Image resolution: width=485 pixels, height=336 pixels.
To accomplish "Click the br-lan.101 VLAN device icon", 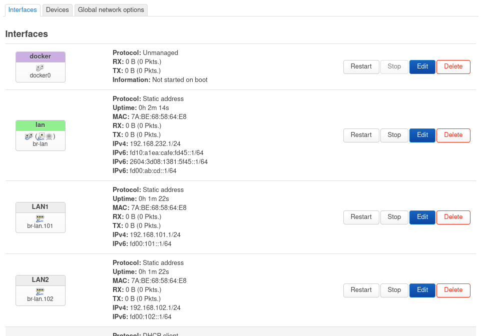I will pos(40,218).
